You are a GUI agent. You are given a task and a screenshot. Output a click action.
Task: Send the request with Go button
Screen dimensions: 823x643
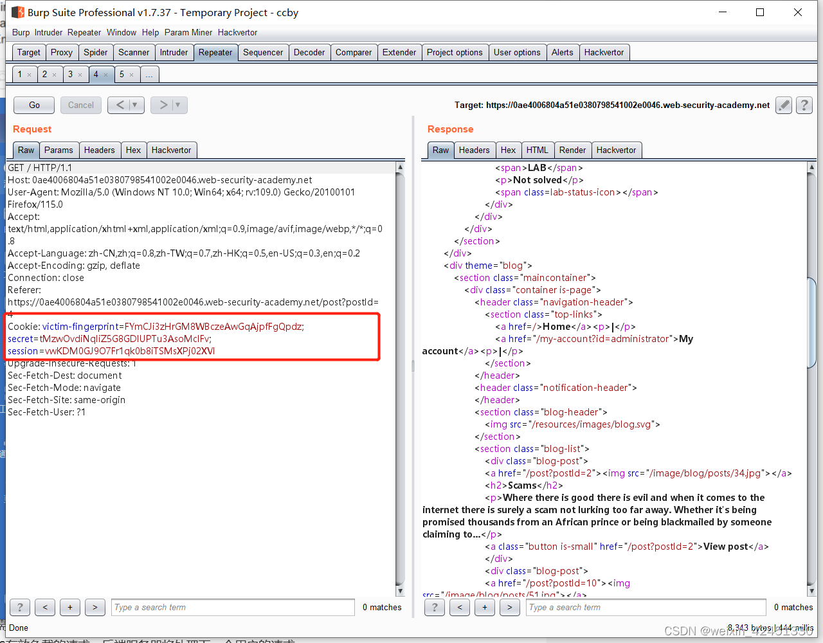[x=35, y=105]
